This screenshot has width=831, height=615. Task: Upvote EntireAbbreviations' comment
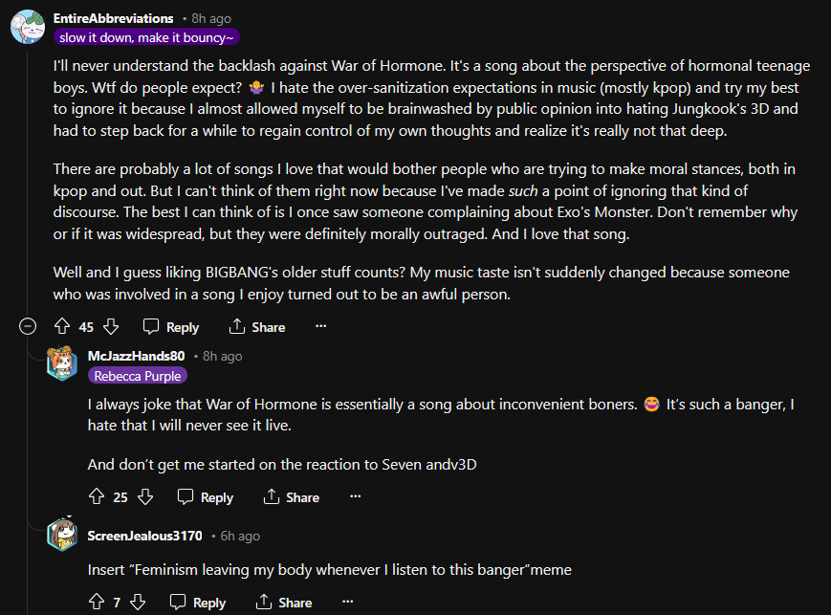coord(62,326)
